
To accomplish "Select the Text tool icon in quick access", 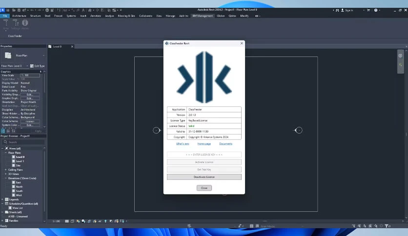I will (x=83, y=10).
